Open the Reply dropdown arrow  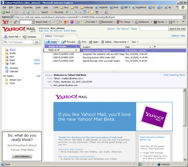pos(58,42)
